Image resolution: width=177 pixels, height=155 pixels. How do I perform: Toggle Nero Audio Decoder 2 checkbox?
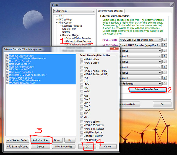pos(7,72)
